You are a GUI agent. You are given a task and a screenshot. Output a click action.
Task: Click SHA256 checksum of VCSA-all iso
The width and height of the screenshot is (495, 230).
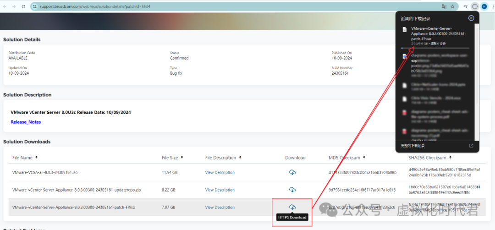[444, 172]
